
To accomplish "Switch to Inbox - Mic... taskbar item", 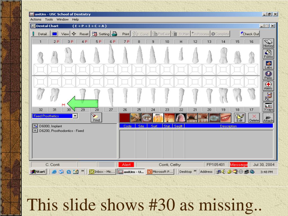I will 102,172.
